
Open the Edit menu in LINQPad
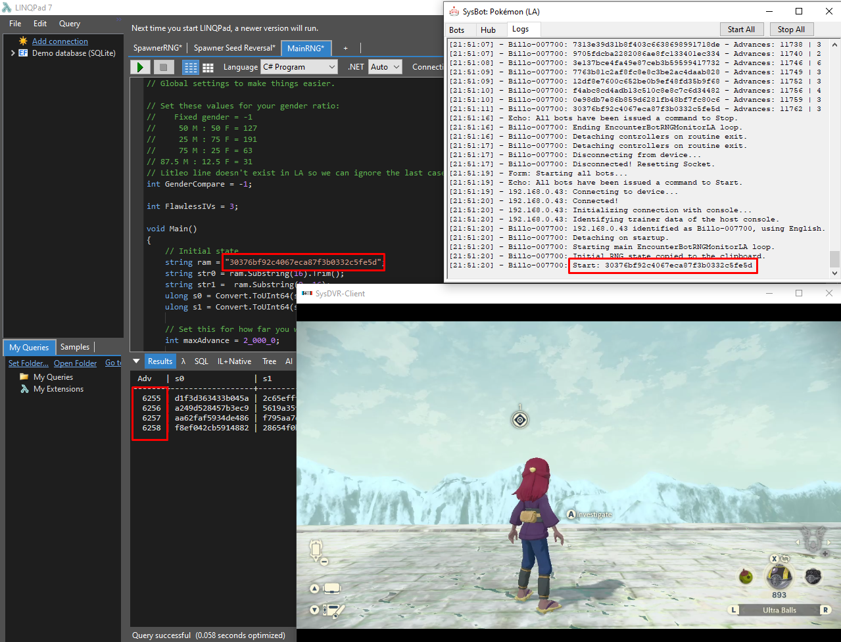(x=40, y=24)
